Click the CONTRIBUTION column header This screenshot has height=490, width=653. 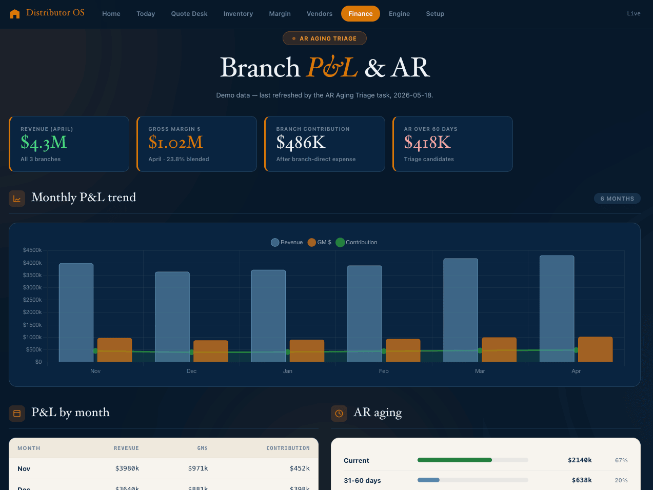(288, 448)
